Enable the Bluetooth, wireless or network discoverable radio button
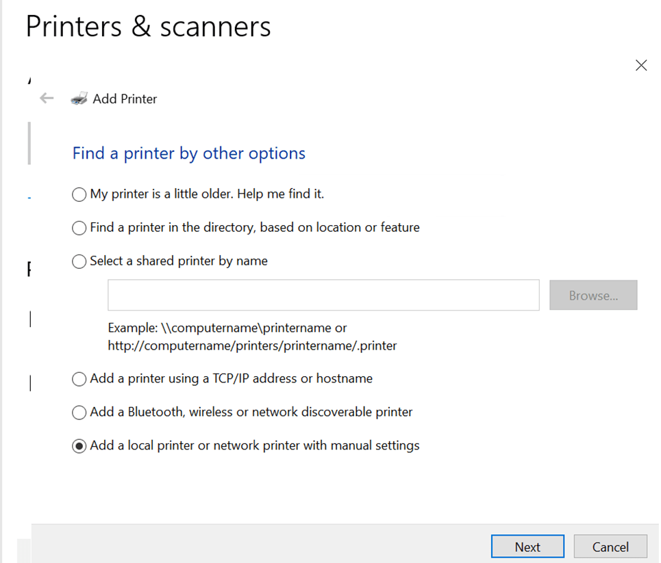The height and width of the screenshot is (563, 661). click(x=79, y=413)
